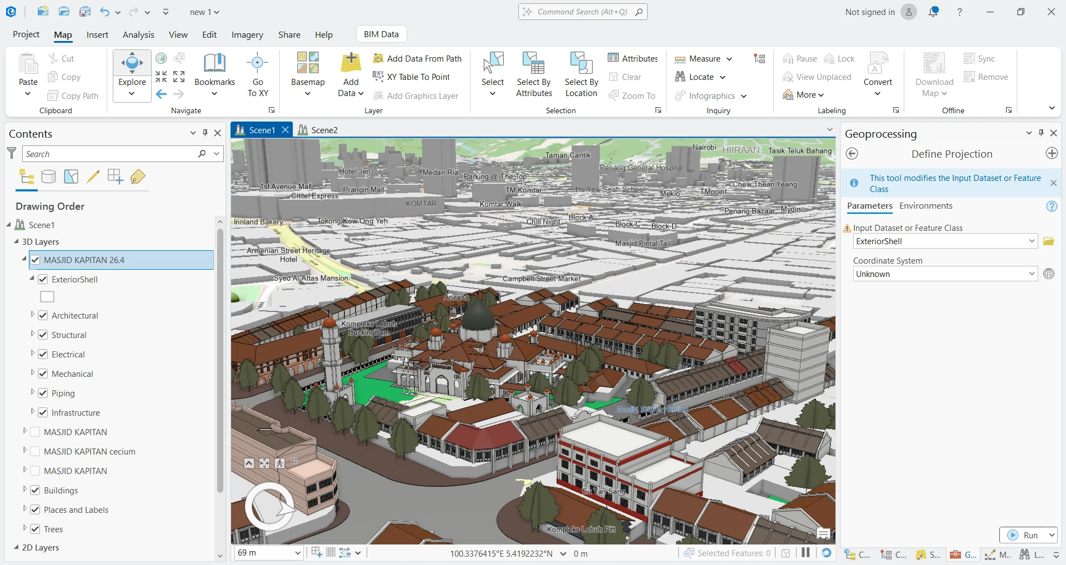Toggle ExteriorShell layer visibility
Image resolution: width=1066 pixels, height=565 pixels.
point(43,279)
